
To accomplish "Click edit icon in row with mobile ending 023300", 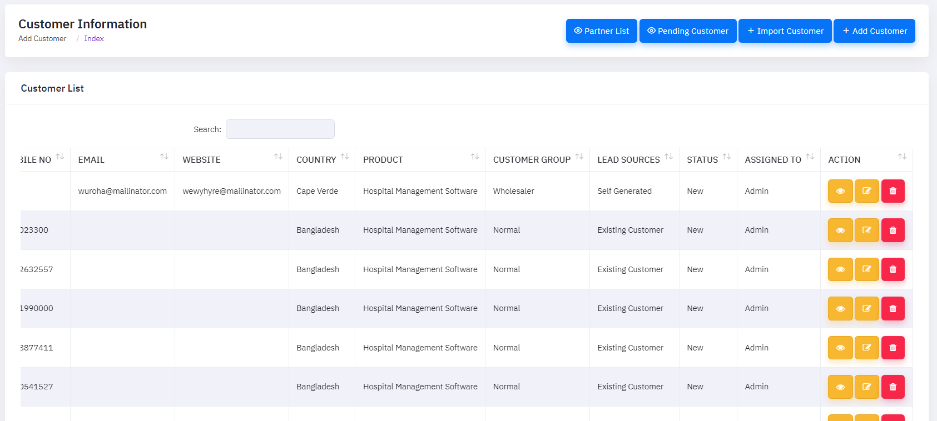I will point(866,230).
